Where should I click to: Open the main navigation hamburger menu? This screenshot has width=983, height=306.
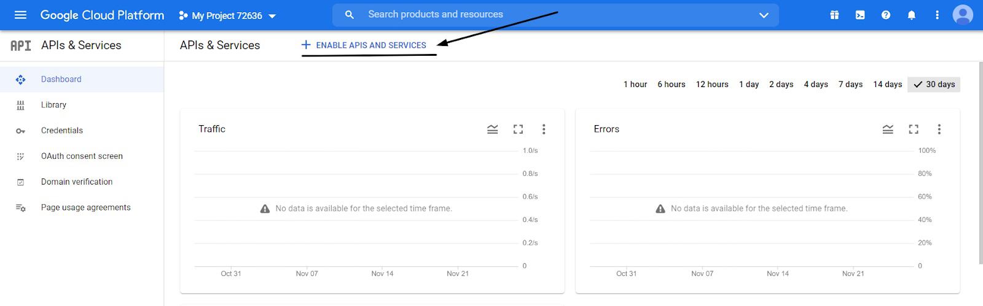pyautogui.click(x=20, y=15)
